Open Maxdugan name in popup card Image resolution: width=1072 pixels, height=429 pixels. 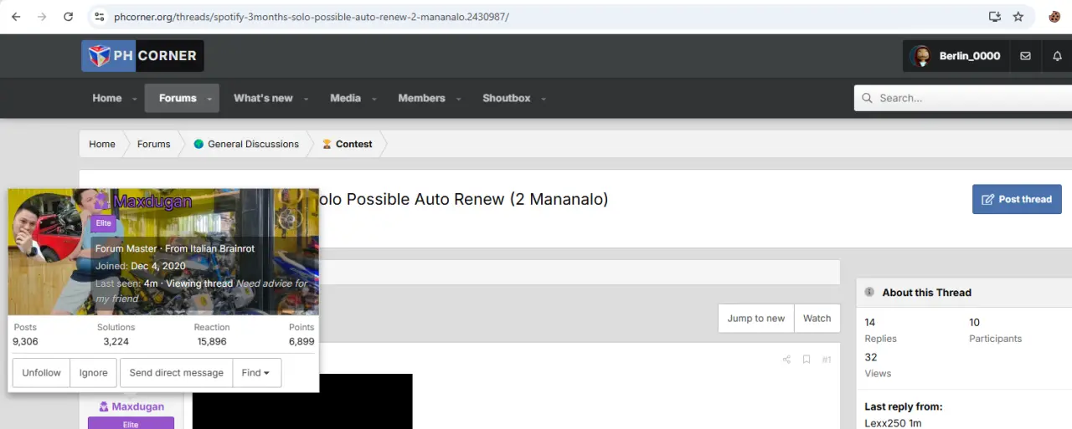coord(152,202)
